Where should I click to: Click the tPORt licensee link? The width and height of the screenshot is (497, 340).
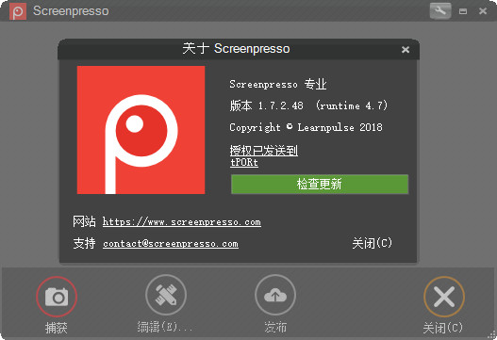click(x=244, y=162)
